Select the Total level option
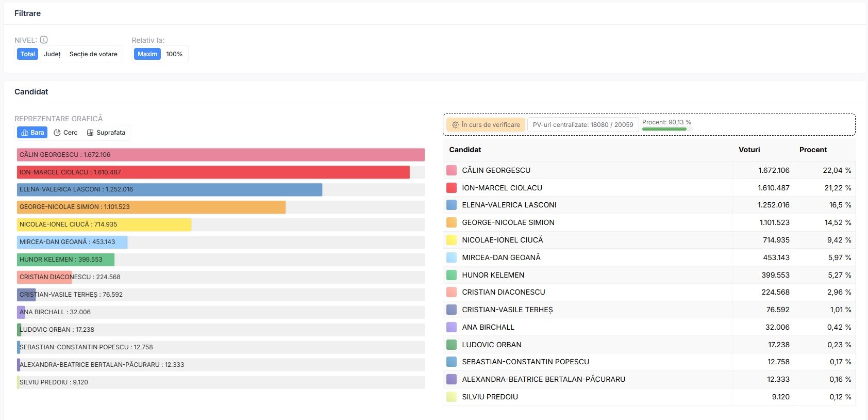 pyautogui.click(x=28, y=54)
